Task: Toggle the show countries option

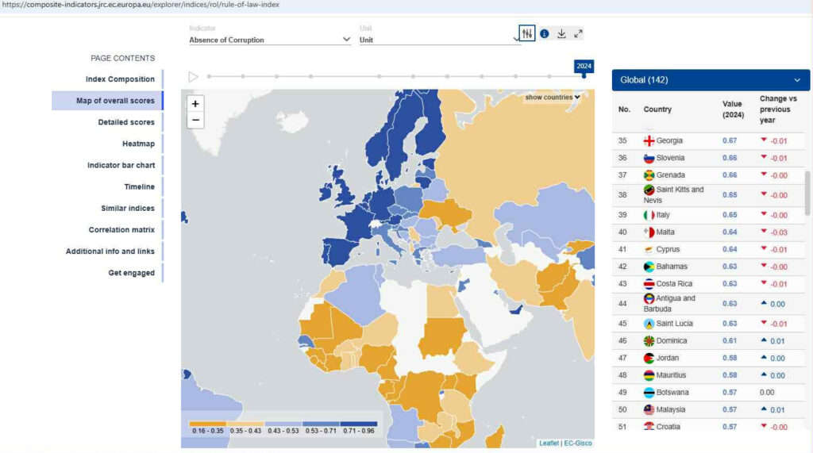Action: [553, 98]
